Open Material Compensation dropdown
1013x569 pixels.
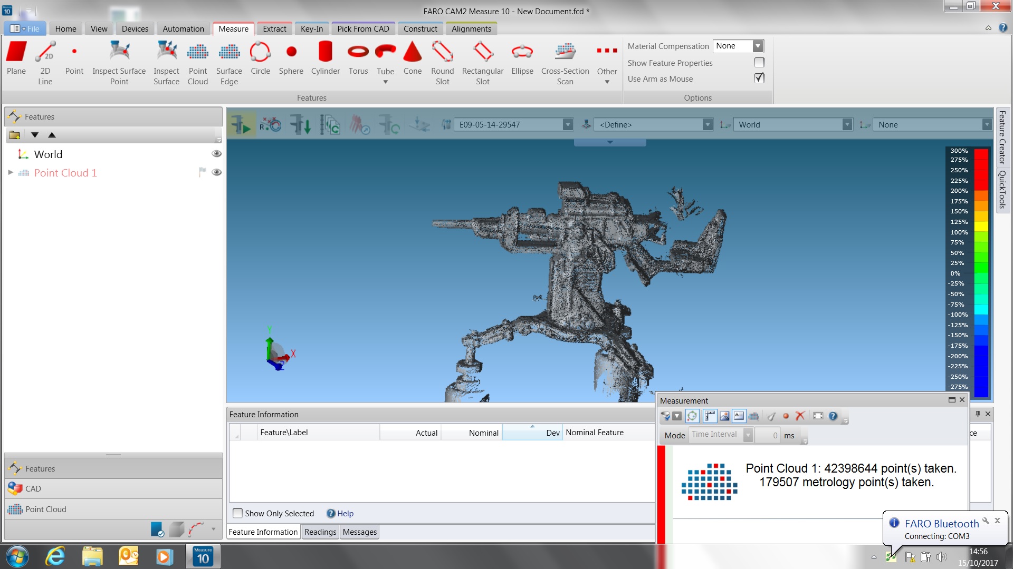coord(758,46)
